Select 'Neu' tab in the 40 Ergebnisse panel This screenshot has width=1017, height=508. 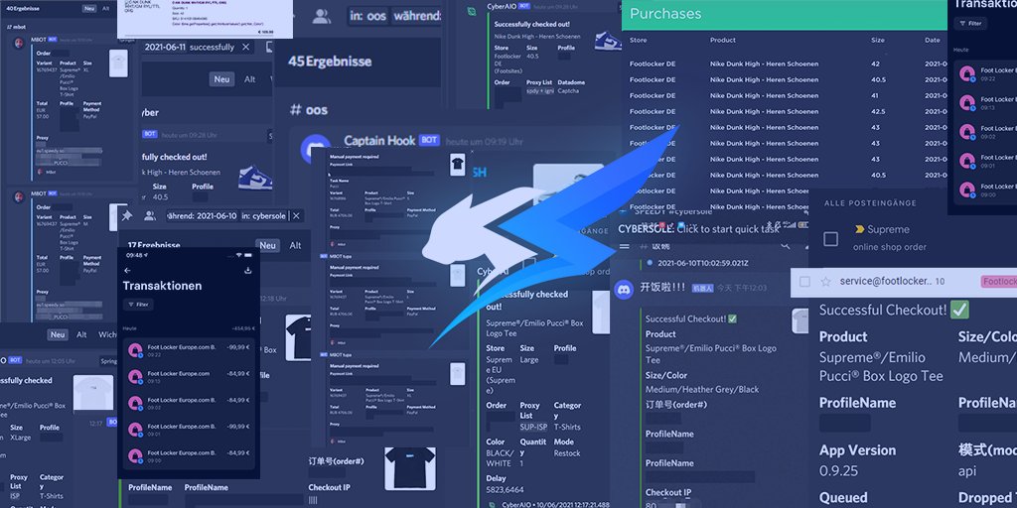(x=89, y=8)
